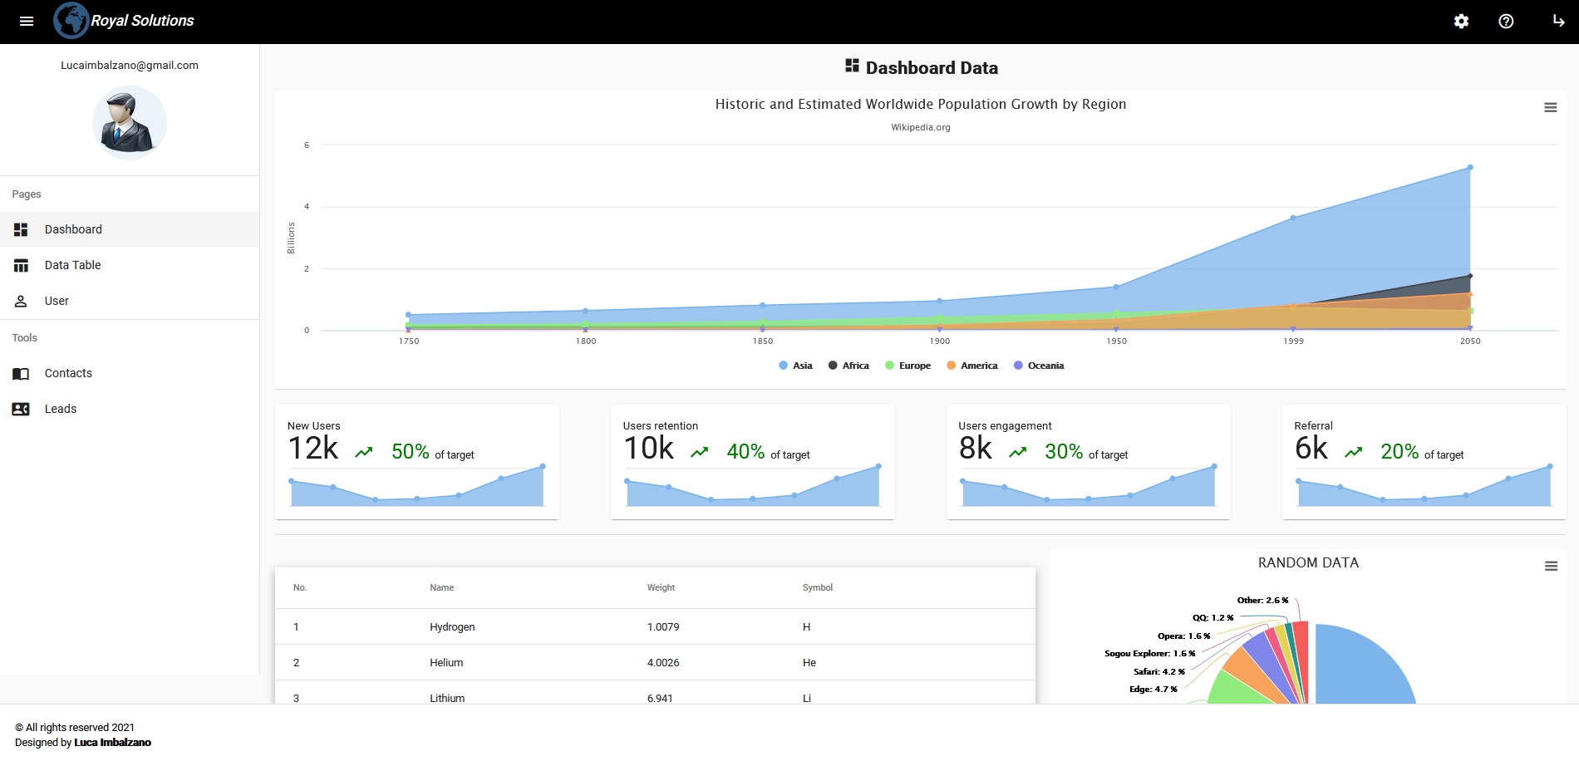Image resolution: width=1579 pixels, height=761 pixels.
Task: Click the 1.0079 weight cell
Action: point(663,627)
